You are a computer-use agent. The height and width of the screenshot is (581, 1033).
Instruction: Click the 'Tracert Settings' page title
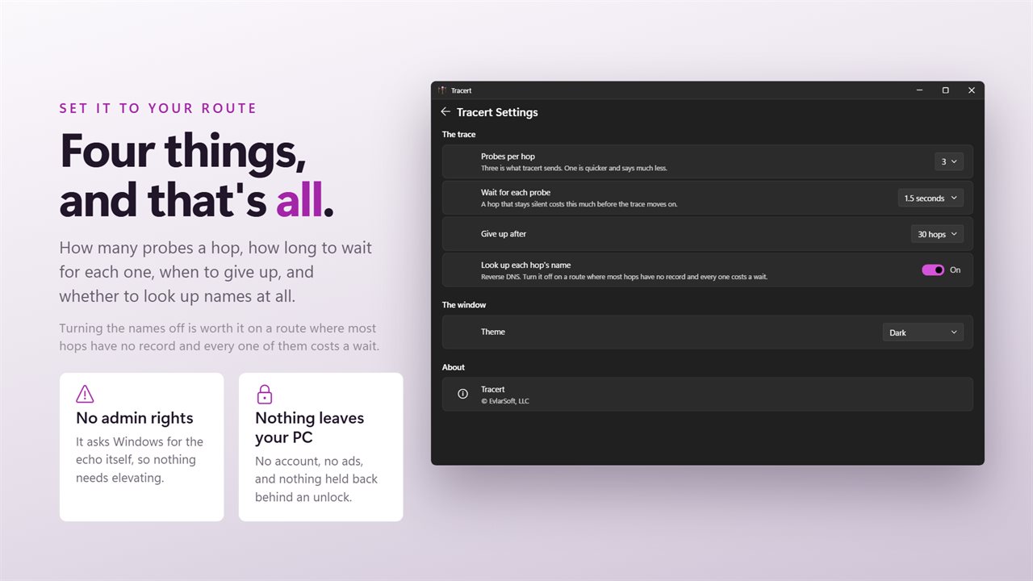(497, 112)
